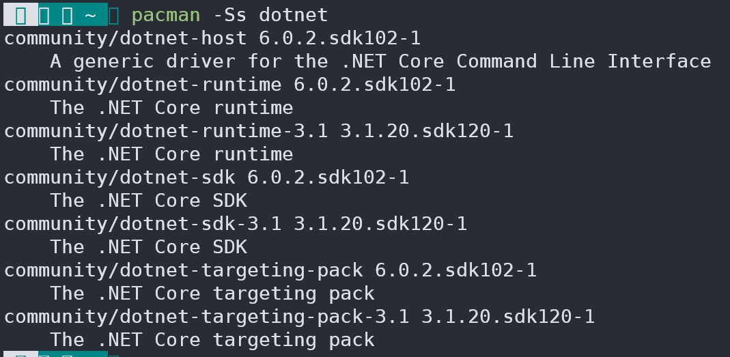Click the new prompt at the terminal bottom
Screen dimensions: 730x357
pos(61,354)
